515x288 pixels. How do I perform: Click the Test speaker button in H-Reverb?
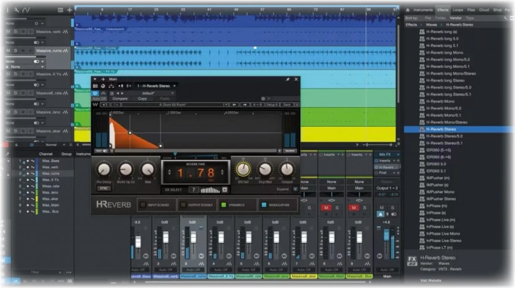click(x=102, y=151)
